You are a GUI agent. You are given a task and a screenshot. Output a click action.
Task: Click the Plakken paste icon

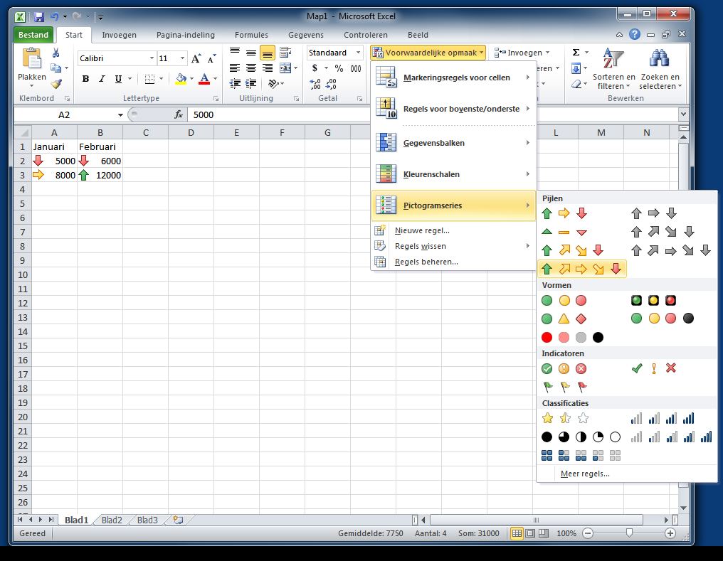32,60
